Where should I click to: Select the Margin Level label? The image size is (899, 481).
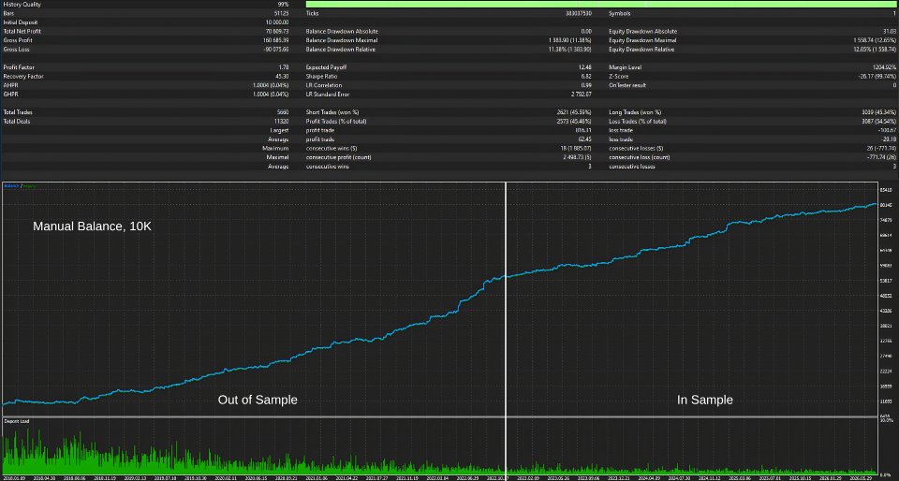[x=626, y=67]
